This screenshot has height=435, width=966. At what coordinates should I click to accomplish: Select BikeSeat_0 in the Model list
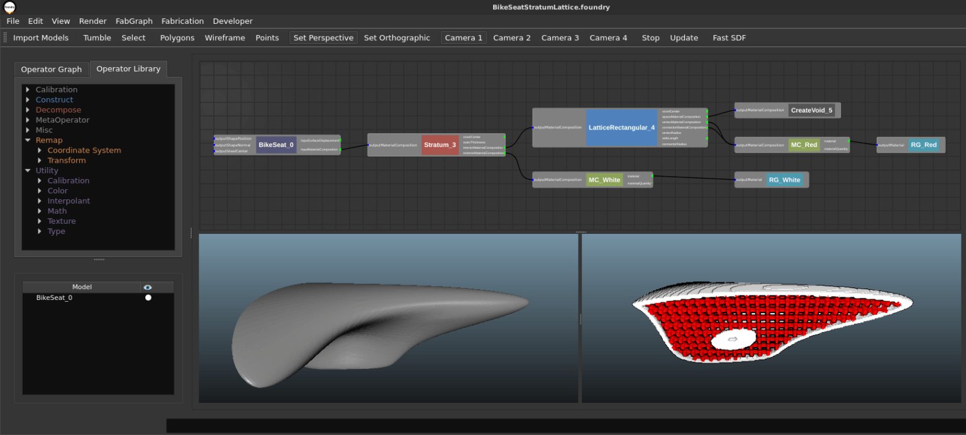click(53, 297)
